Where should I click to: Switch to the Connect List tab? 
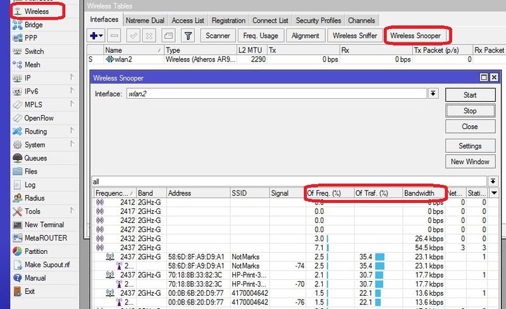[x=271, y=20]
